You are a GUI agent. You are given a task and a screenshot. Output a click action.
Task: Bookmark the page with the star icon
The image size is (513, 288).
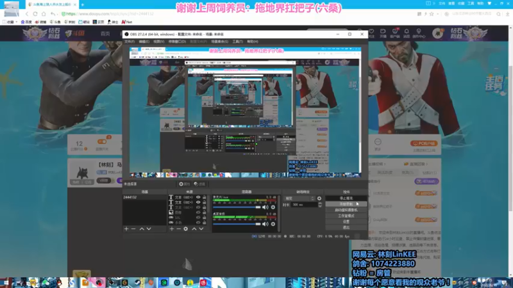[x=432, y=14]
